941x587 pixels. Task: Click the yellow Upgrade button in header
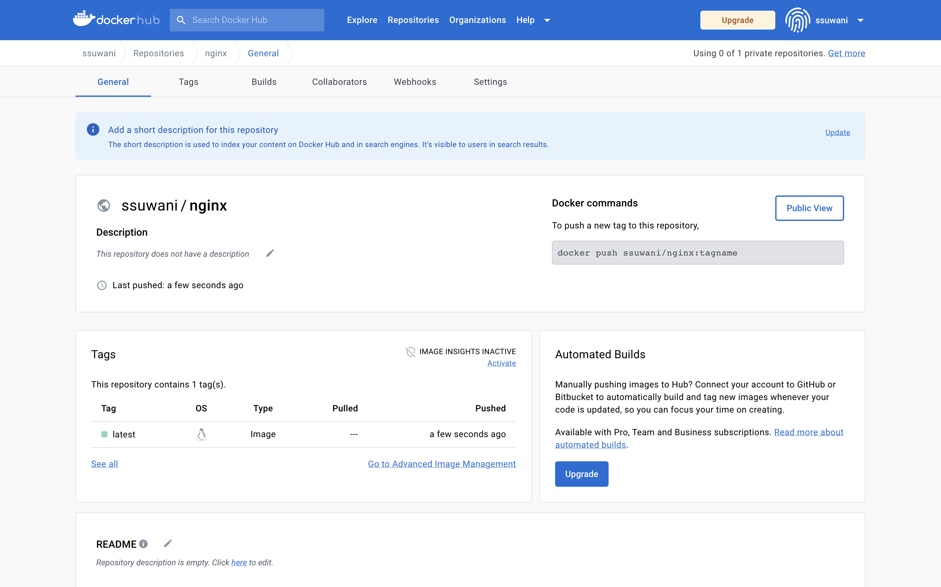click(738, 20)
